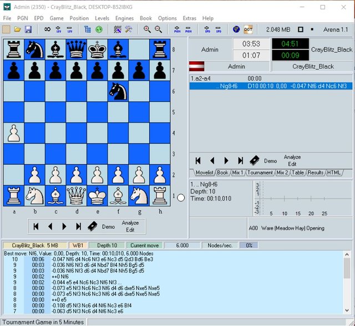
Task: Click the checkered board setup icon
Action: [x=118, y=29]
